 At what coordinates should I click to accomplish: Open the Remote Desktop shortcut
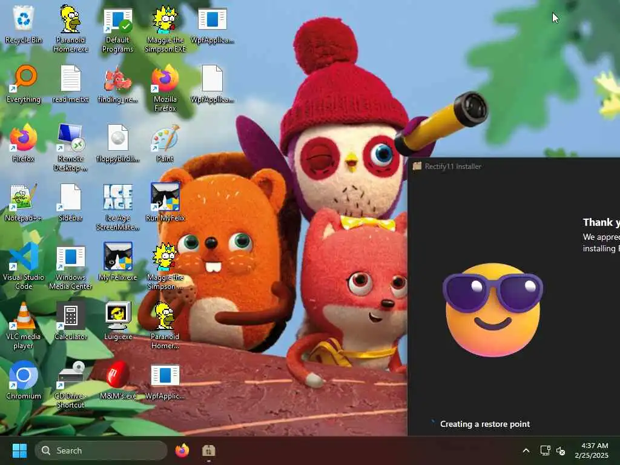pyautogui.click(x=70, y=148)
